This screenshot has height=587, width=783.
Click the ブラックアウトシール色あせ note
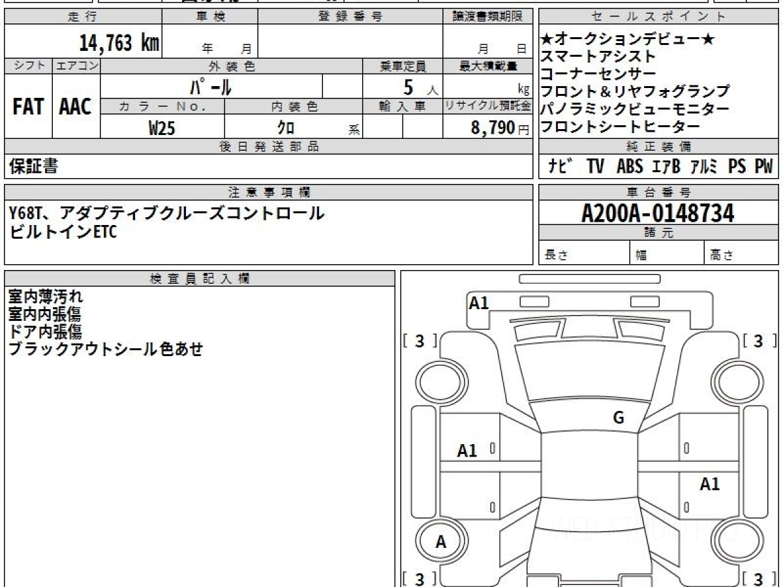click(x=106, y=349)
